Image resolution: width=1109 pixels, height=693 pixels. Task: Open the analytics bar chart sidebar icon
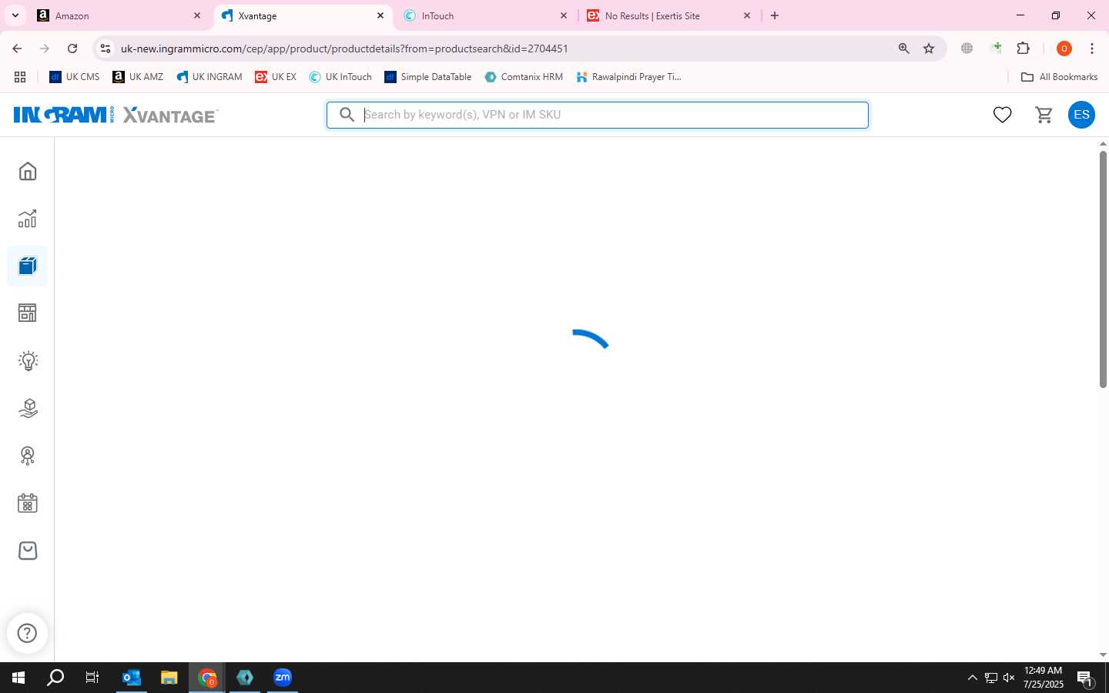point(28,219)
